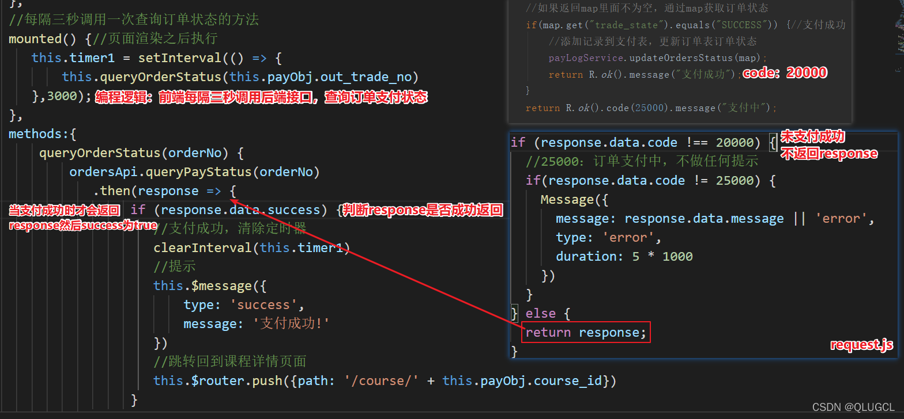
Task: Click 'this.queryOrderStatus(this.payObj.out_trade_no)' call
Action: click(x=240, y=77)
